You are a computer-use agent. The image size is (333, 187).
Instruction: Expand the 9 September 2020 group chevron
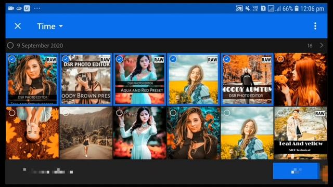322,45
